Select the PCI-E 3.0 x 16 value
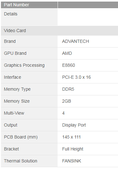This screenshot has height=170, width=118. [x=76, y=77]
